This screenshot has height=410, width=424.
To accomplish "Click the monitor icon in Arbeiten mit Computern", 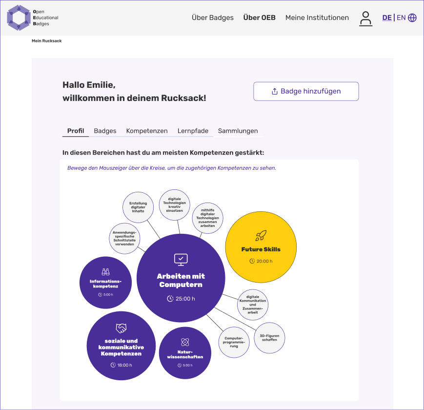I will (181, 260).
